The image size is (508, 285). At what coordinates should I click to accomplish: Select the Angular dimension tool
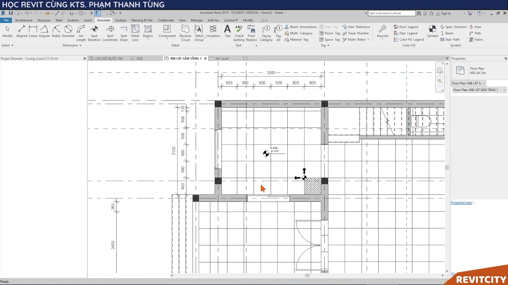click(44, 32)
